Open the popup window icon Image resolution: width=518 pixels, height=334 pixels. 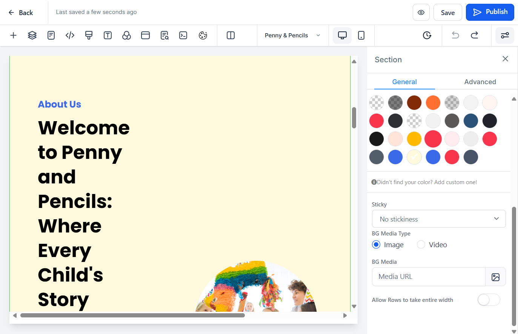pos(145,35)
